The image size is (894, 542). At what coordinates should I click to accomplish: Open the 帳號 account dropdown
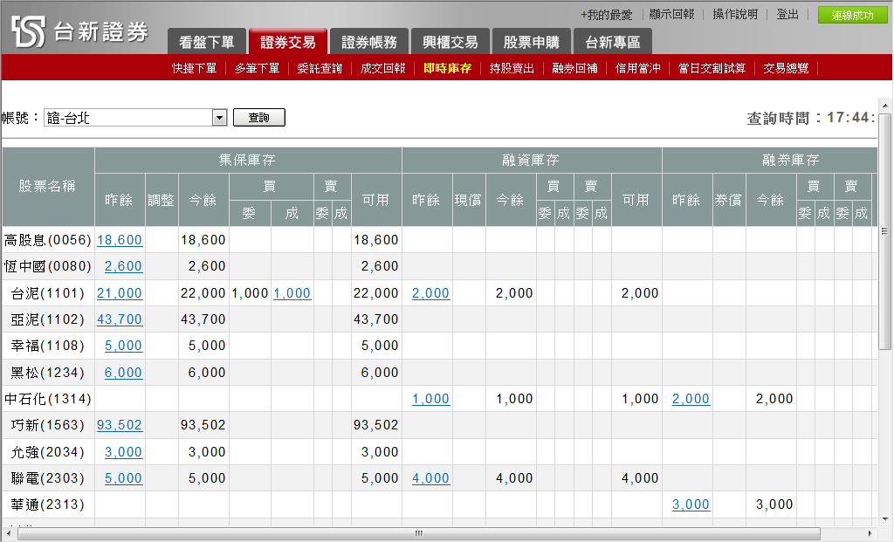point(218,118)
